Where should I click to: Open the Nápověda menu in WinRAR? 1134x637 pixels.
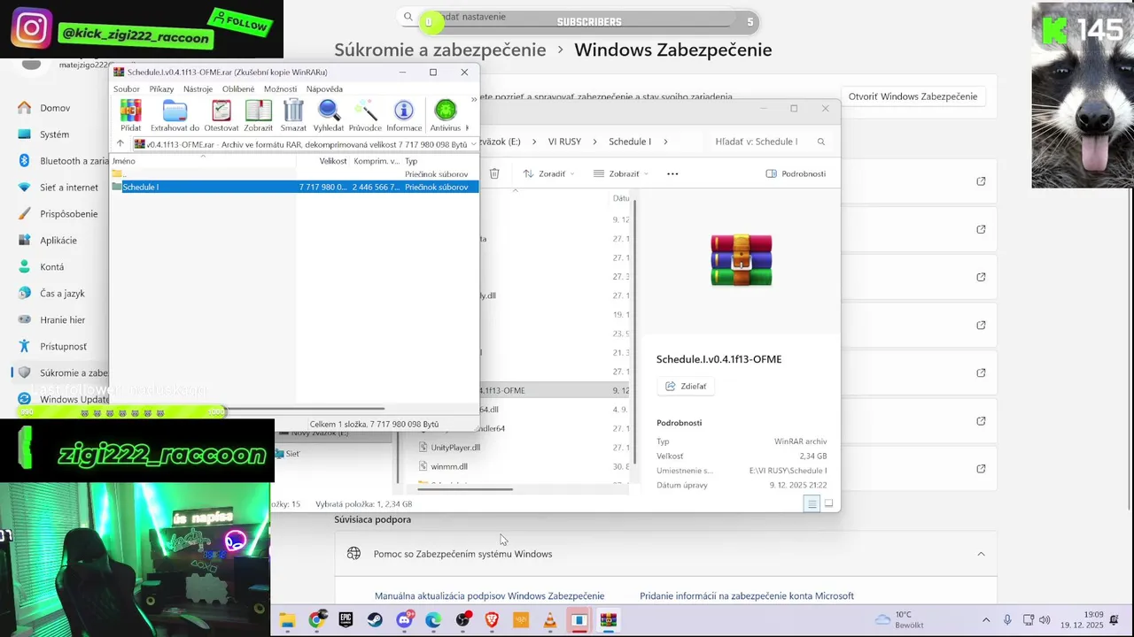[x=324, y=89]
